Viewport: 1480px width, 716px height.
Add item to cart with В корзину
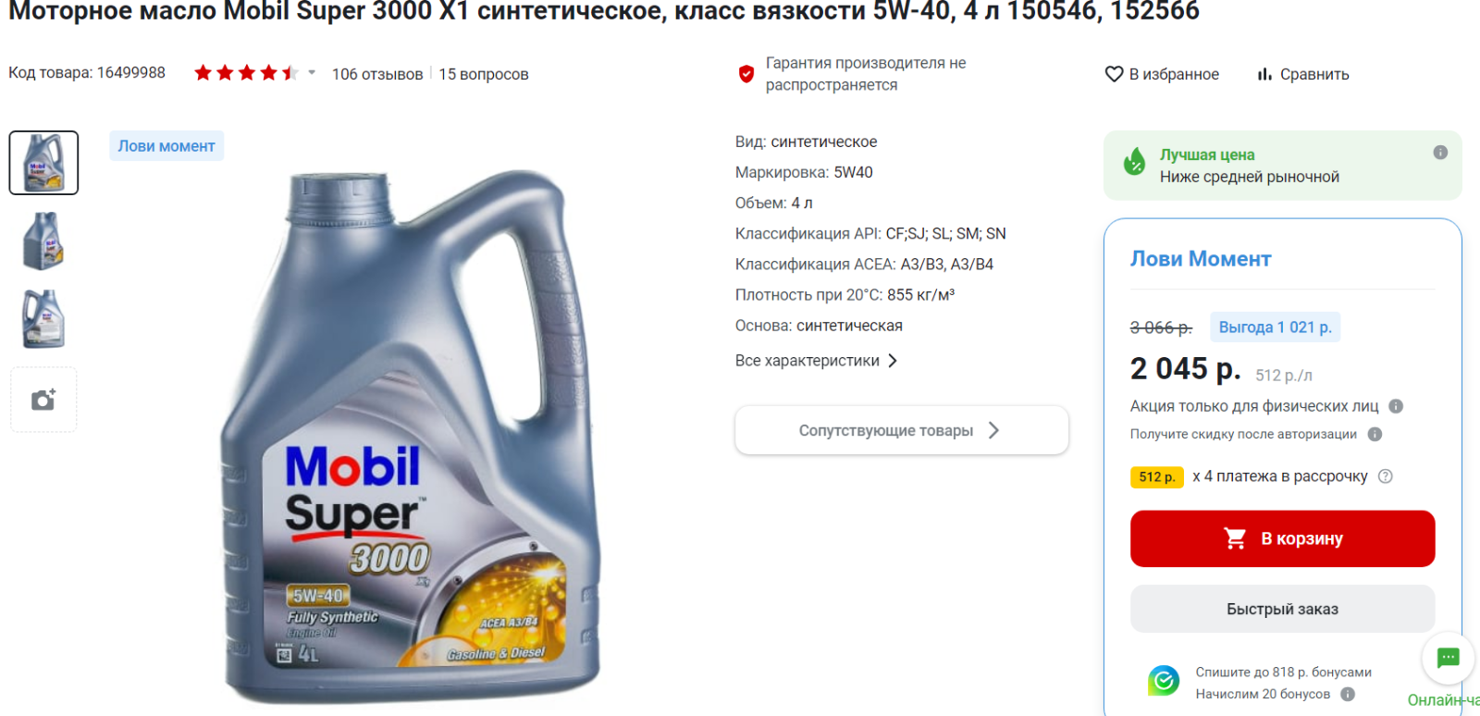pos(1282,538)
